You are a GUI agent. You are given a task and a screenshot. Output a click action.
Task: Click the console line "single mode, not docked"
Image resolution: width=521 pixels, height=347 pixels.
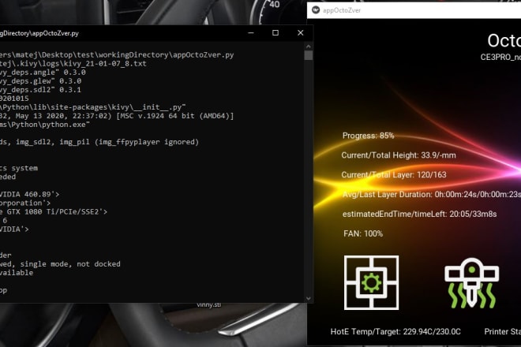click(60, 264)
